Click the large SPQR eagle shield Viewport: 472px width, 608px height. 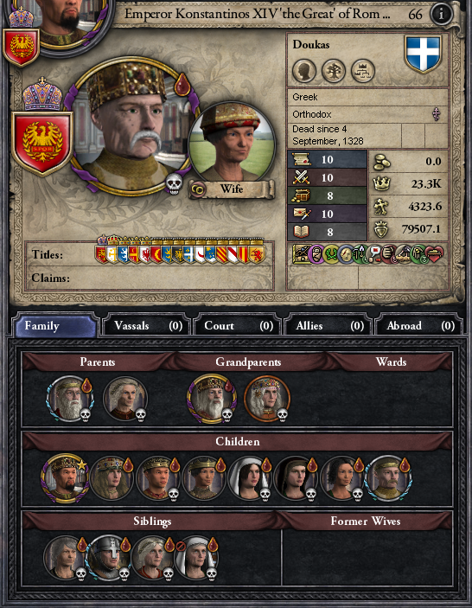pyautogui.click(x=42, y=143)
